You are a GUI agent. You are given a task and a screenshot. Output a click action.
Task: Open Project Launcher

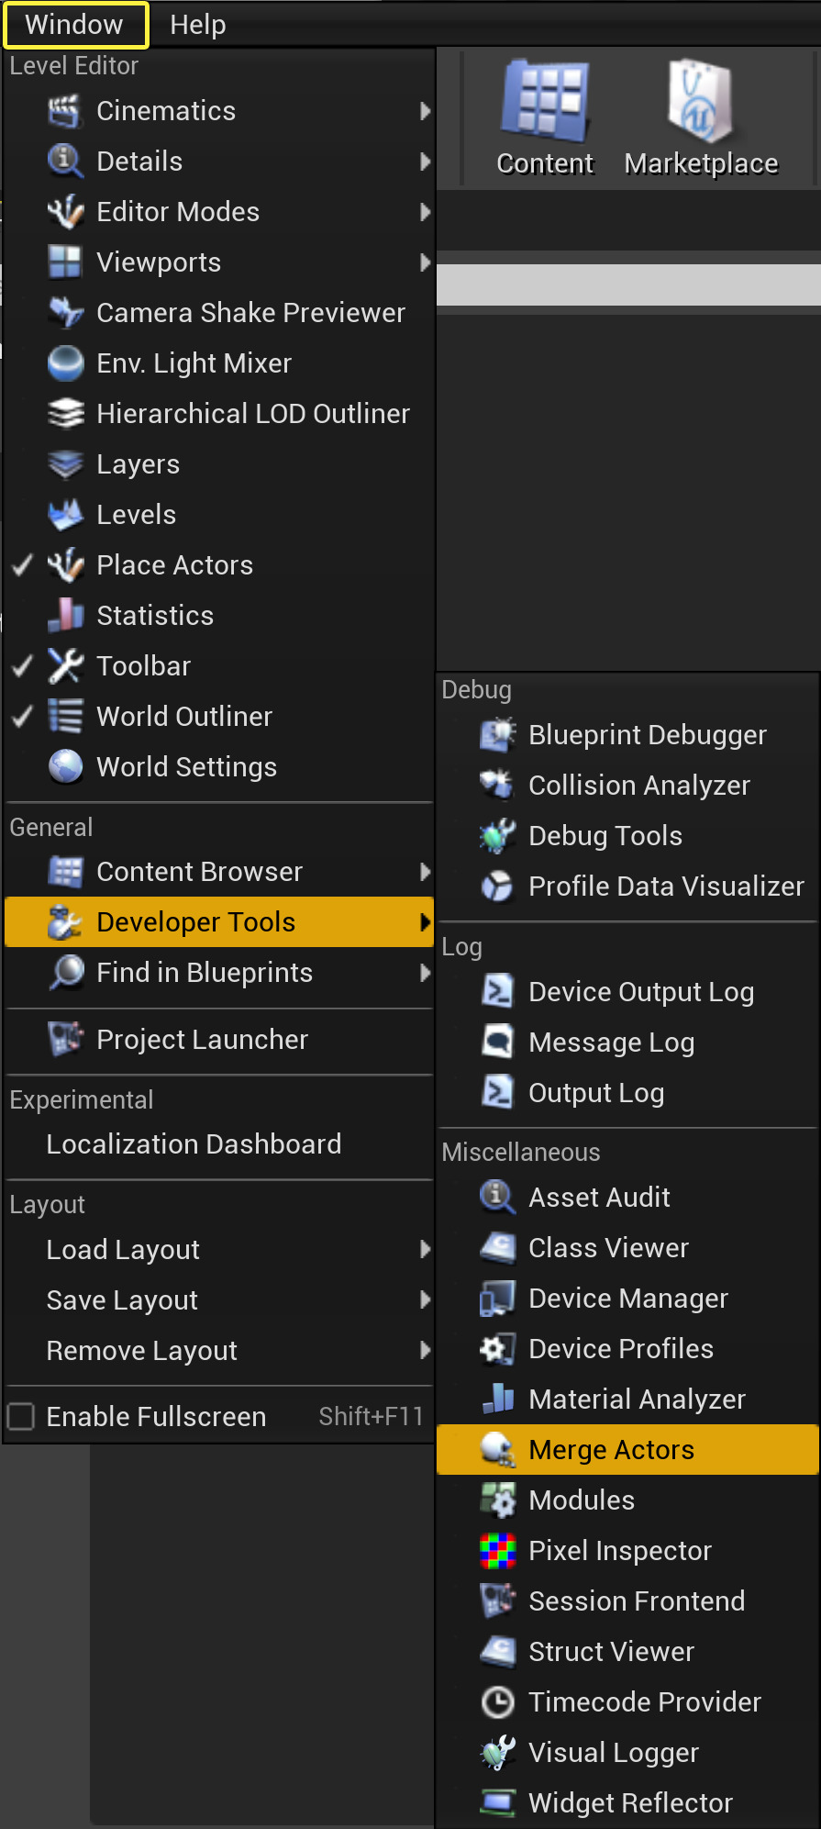click(202, 1040)
